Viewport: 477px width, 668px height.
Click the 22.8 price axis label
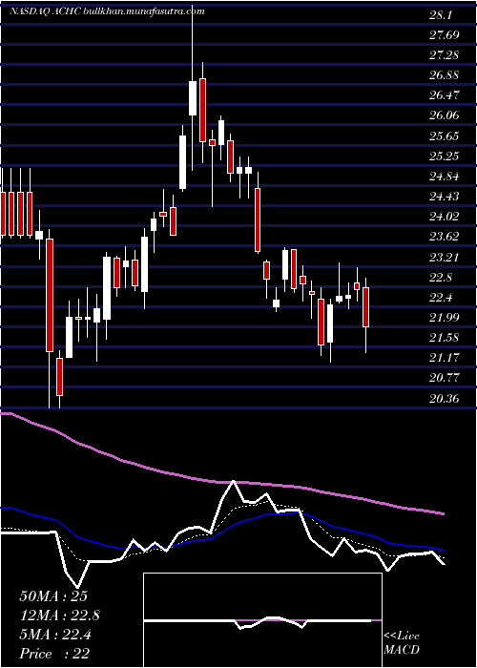(441, 278)
